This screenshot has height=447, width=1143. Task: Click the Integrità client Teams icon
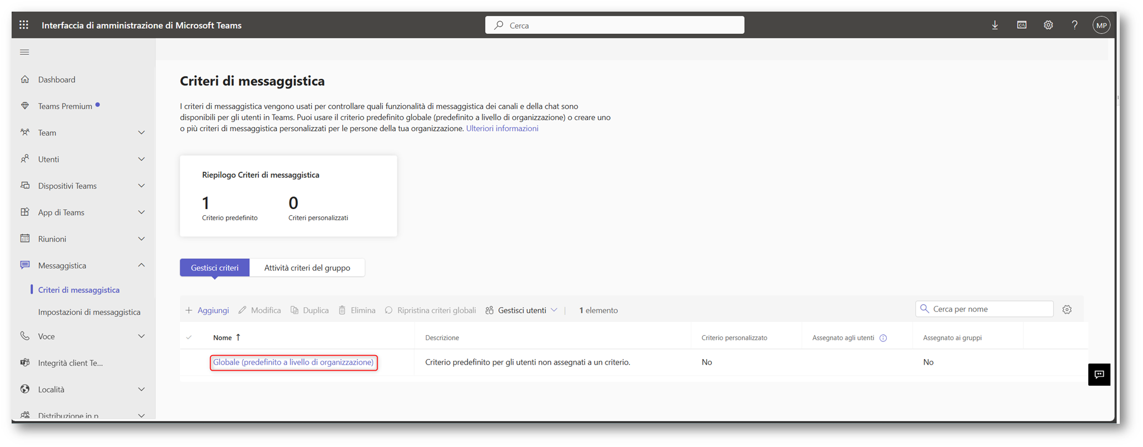click(x=25, y=362)
